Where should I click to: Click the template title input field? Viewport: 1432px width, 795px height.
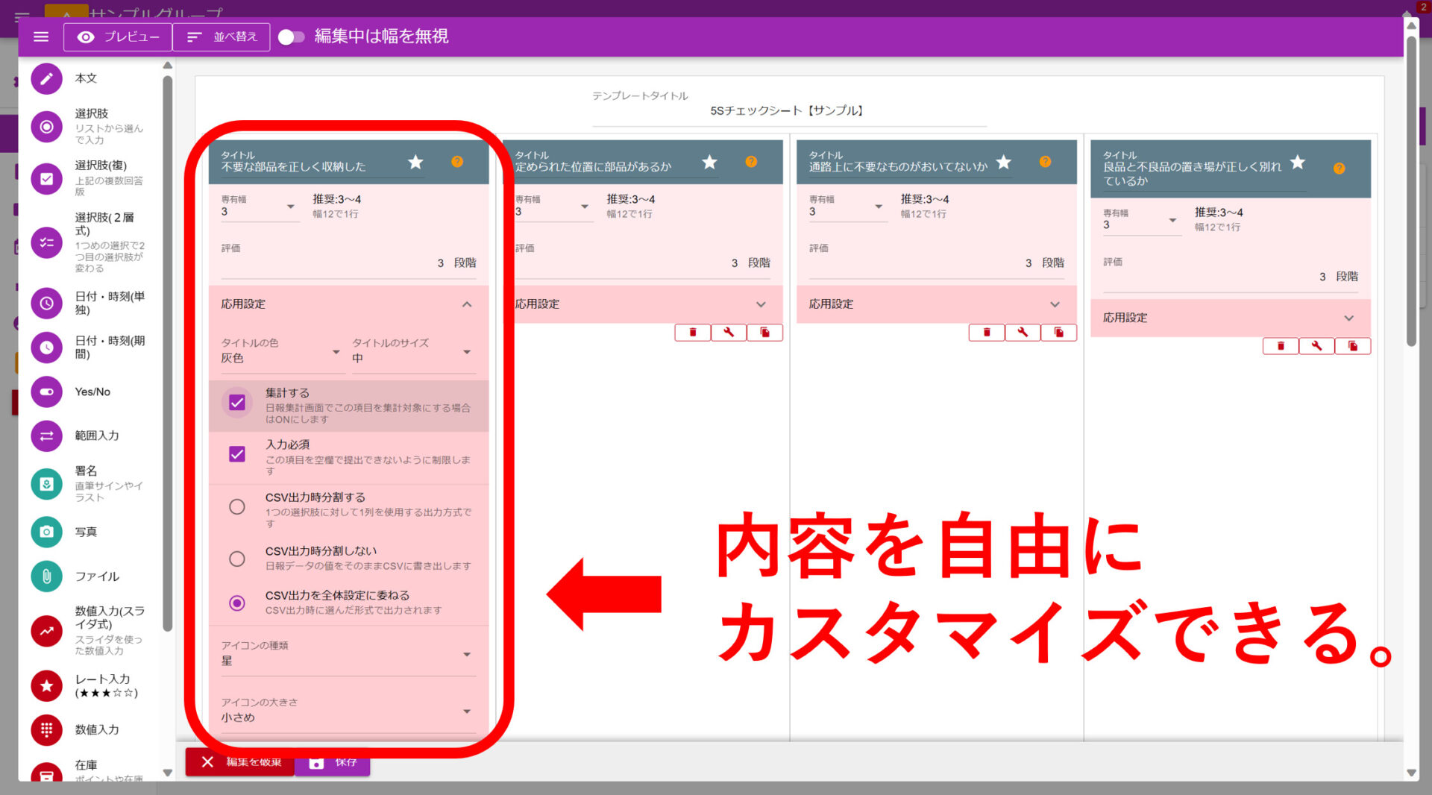(x=789, y=110)
